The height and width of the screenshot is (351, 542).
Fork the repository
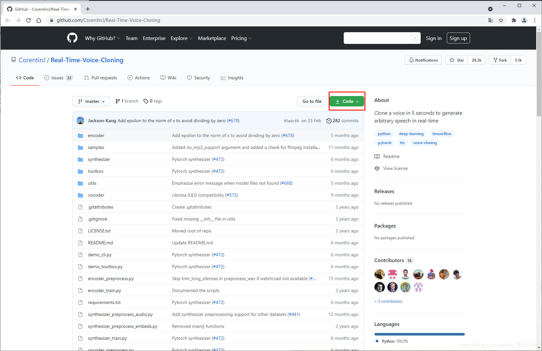click(500, 60)
